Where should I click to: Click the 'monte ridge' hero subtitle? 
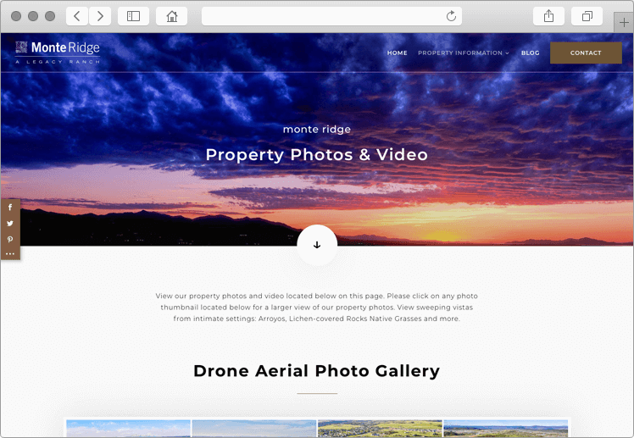click(317, 130)
